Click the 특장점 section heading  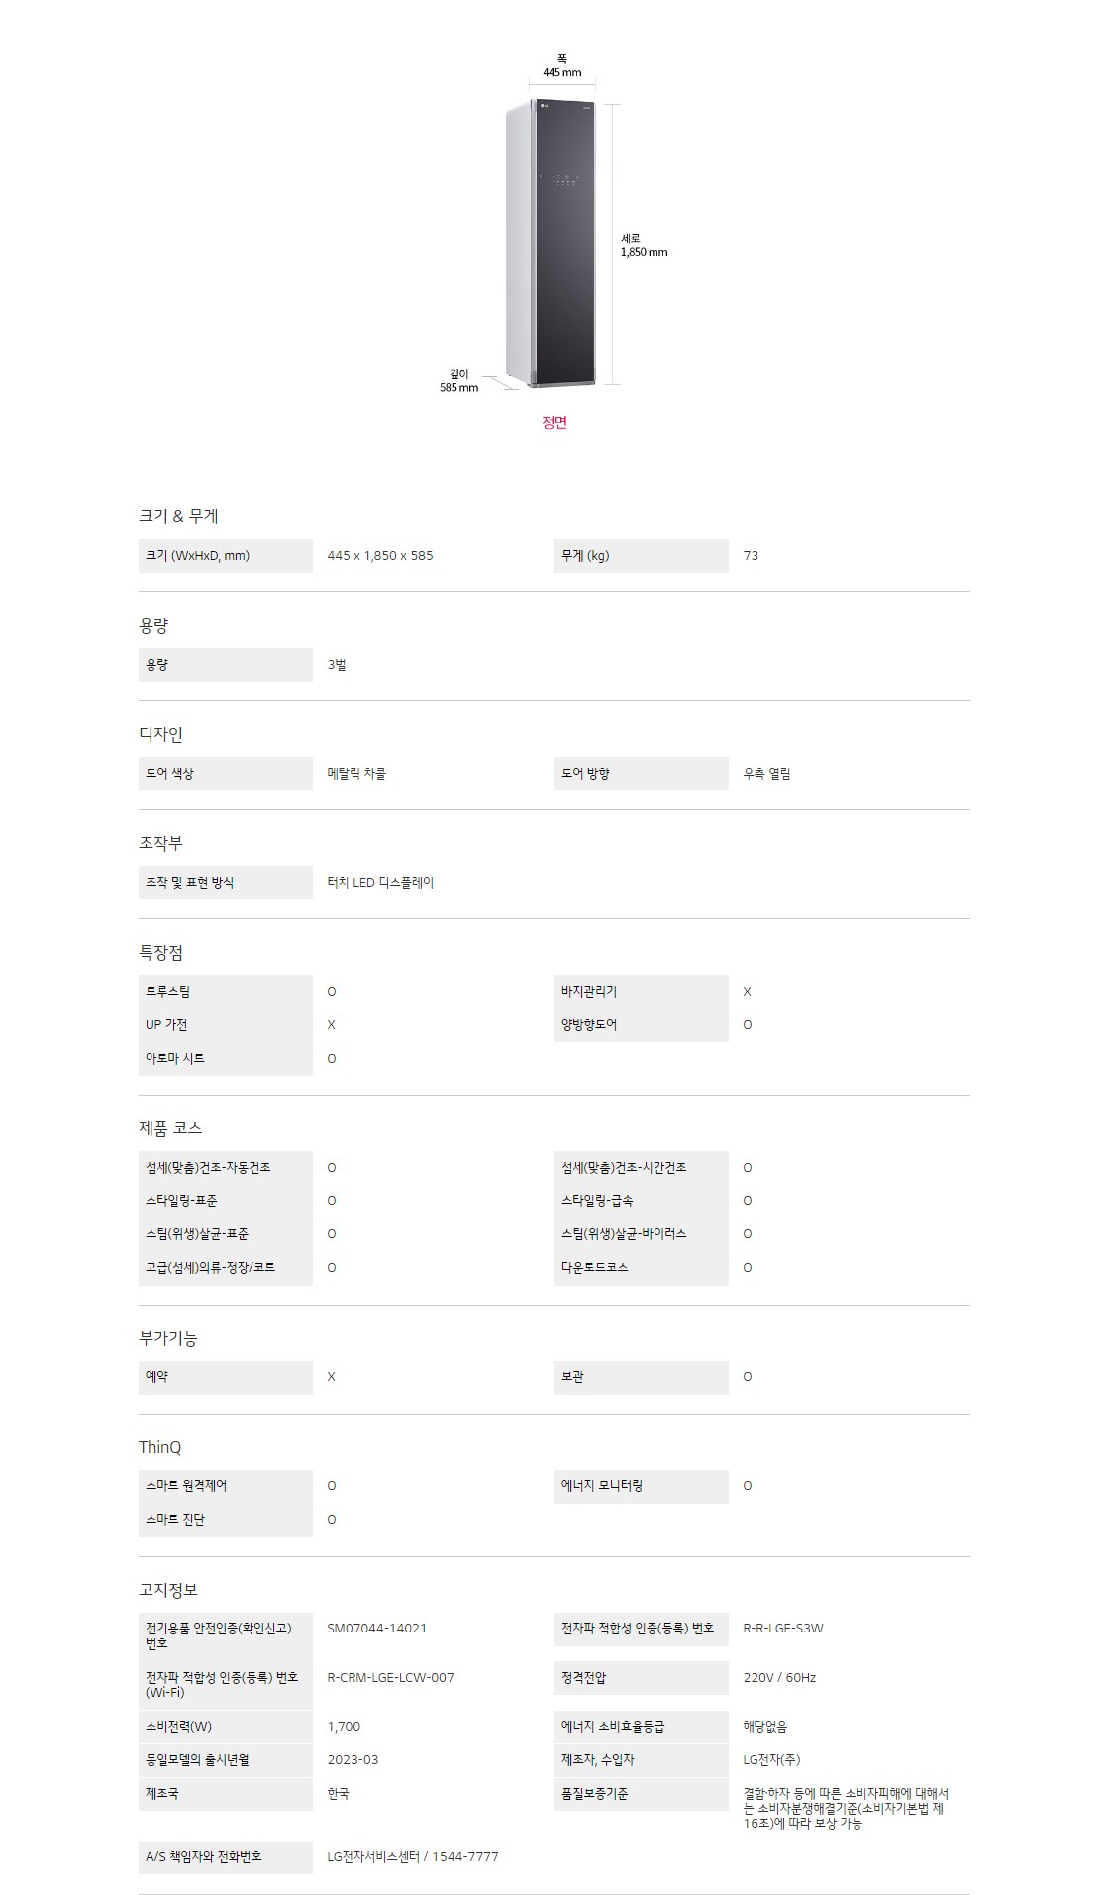point(160,953)
